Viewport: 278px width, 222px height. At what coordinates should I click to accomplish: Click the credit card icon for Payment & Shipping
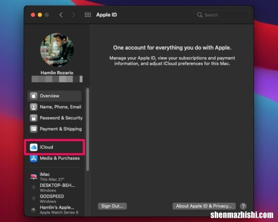tap(34, 129)
